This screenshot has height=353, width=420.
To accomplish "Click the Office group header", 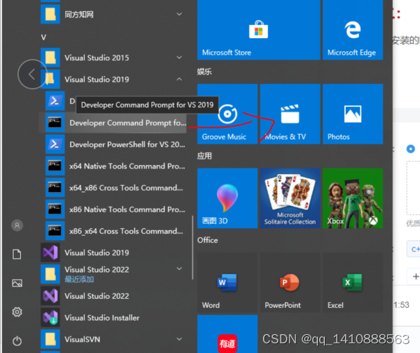I will click(x=208, y=240).
